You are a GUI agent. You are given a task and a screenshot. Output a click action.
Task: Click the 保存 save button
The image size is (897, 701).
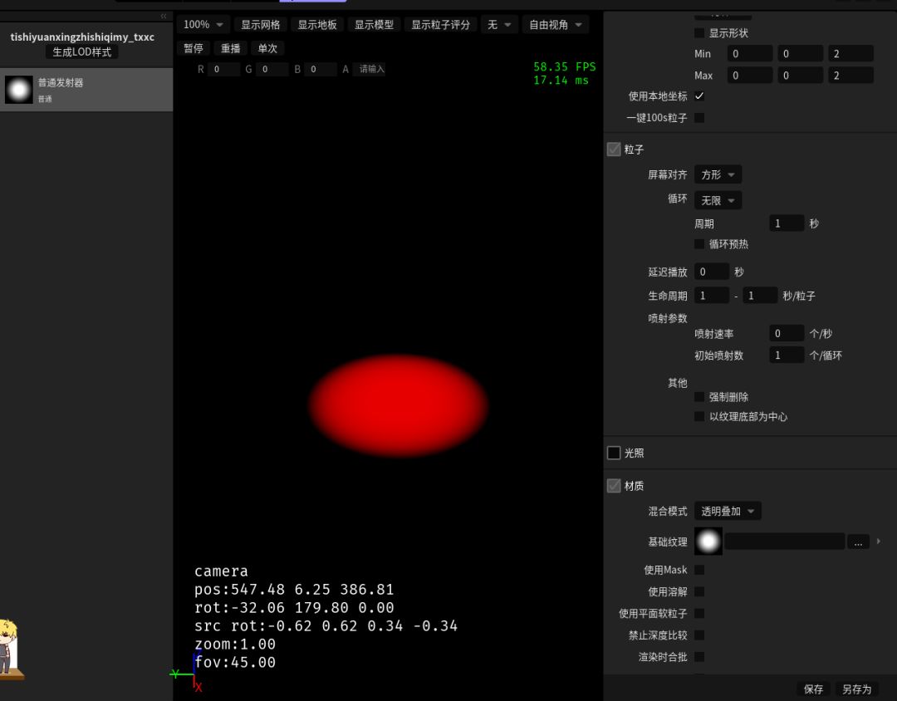click(x=813, y=689)
